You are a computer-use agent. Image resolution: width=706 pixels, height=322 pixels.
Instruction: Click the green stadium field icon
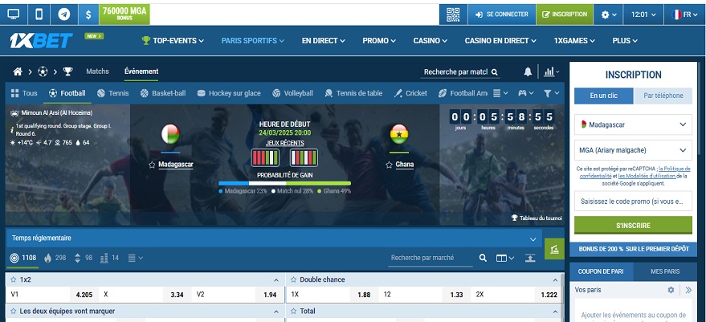554,249
